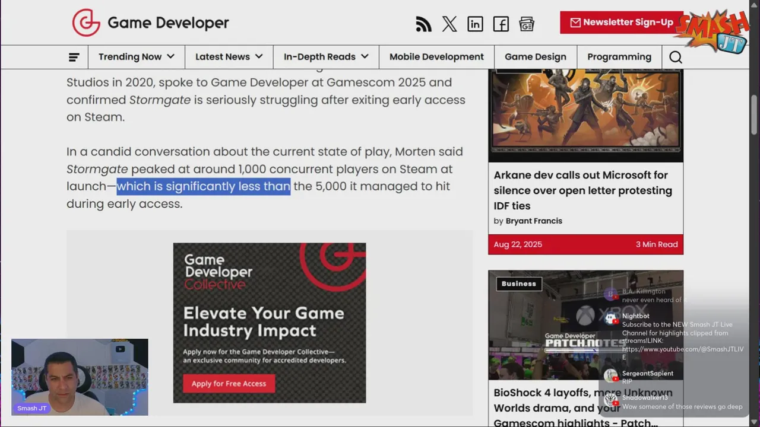Open Programming nav item
The width and height of the screenshot is (760, 427).
pos(619,57)
